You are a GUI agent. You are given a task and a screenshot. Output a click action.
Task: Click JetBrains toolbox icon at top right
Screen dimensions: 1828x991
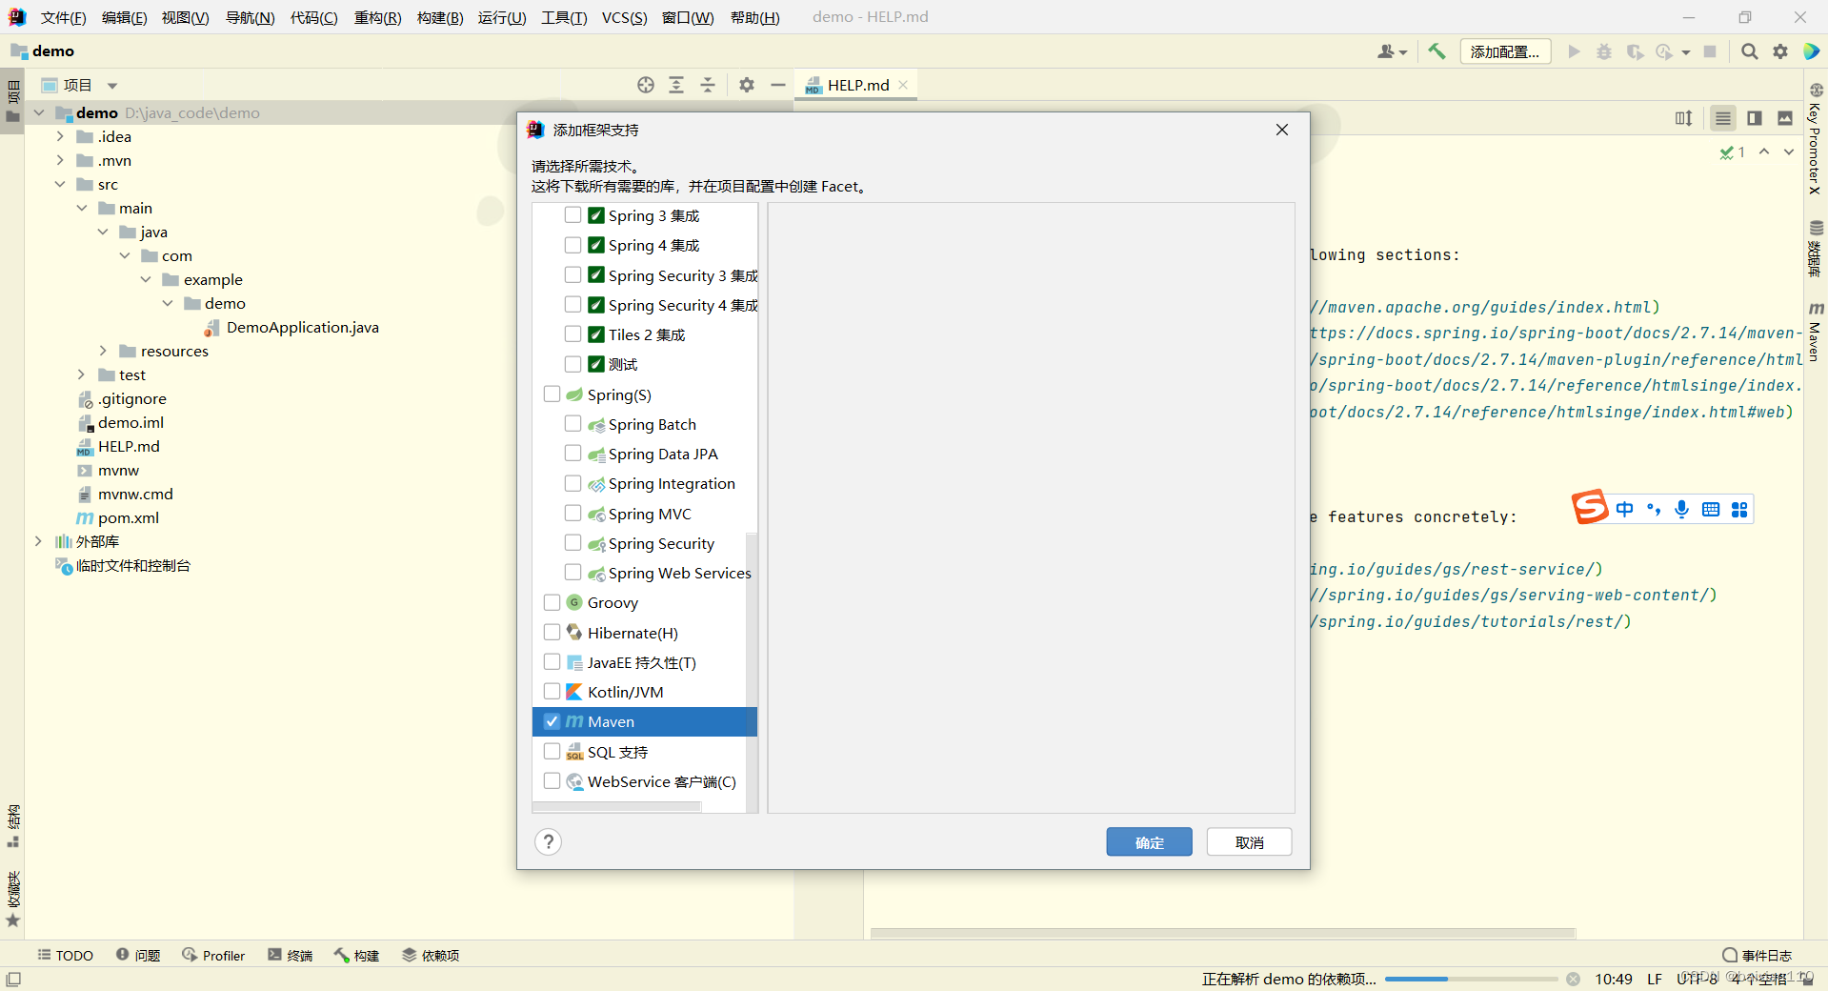coord(1812,51)
